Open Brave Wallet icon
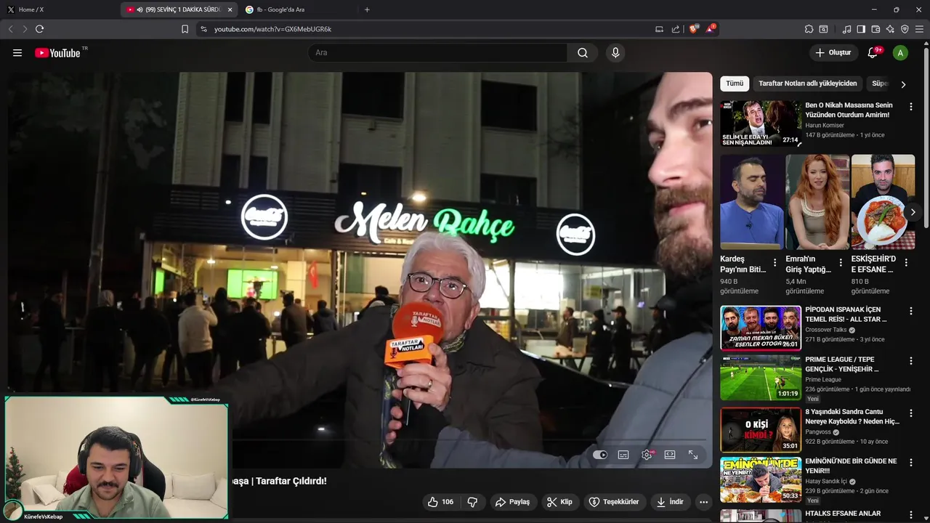The image size is (930, 523). tap(876, 29)
